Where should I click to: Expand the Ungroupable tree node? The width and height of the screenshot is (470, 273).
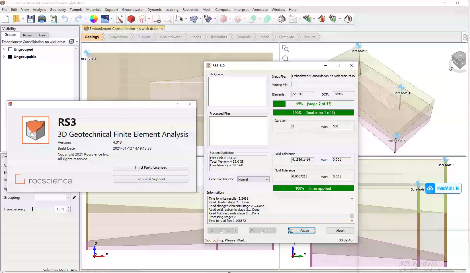click(4, 57)
